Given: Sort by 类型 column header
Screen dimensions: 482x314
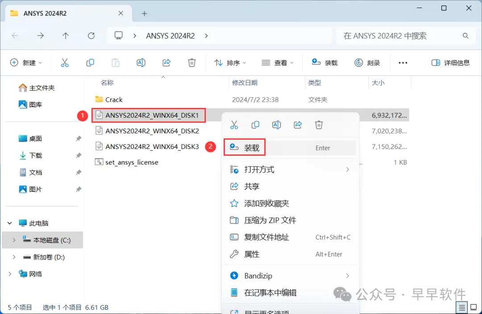Looking at the screenshot, I should 315,83.
